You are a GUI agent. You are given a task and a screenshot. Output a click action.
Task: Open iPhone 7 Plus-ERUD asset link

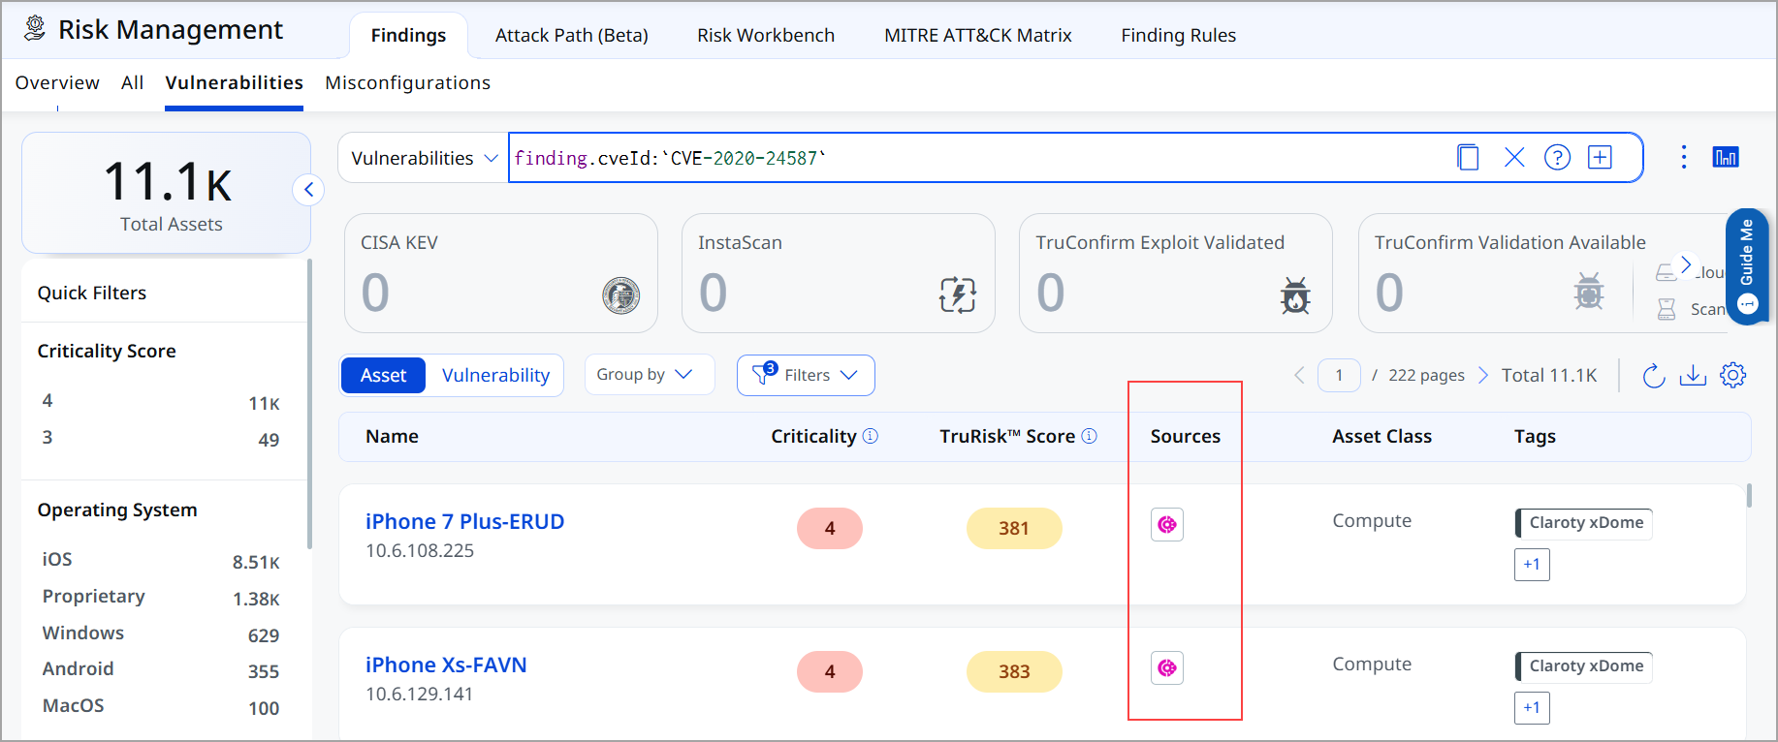point(464,521)
